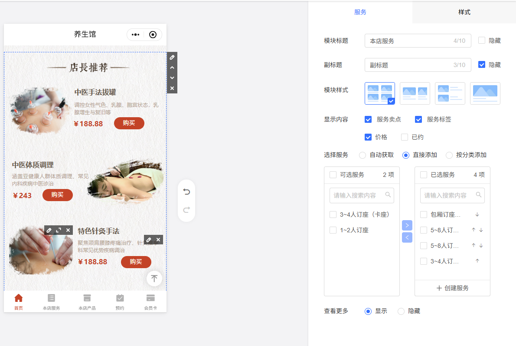Move selected services right with arrow button
This screenshot has width=516, height=346.
pos(407,225)
